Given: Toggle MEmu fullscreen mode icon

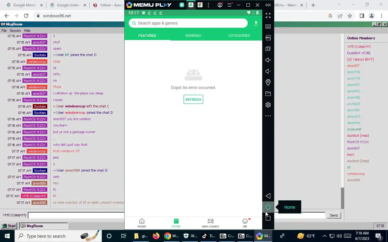Looking at the screenshot, I should [x=268, y=15].
